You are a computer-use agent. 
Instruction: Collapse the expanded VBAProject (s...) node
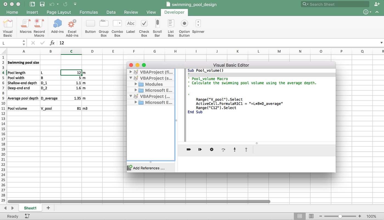pyautogui.click(x=131, y=78)
